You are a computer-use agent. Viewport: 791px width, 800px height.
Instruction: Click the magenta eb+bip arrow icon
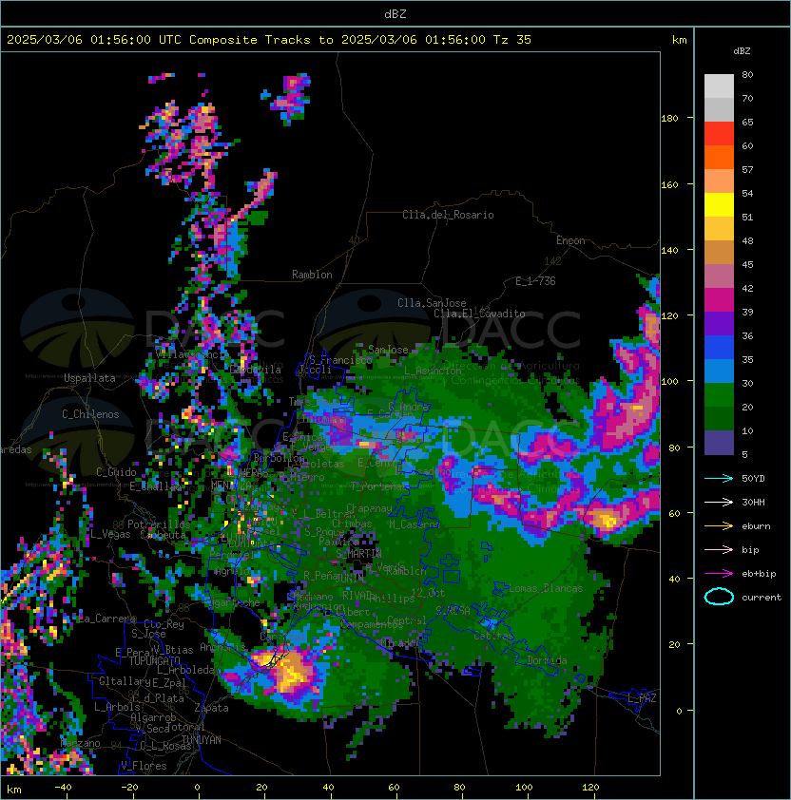tap(719, 574)
